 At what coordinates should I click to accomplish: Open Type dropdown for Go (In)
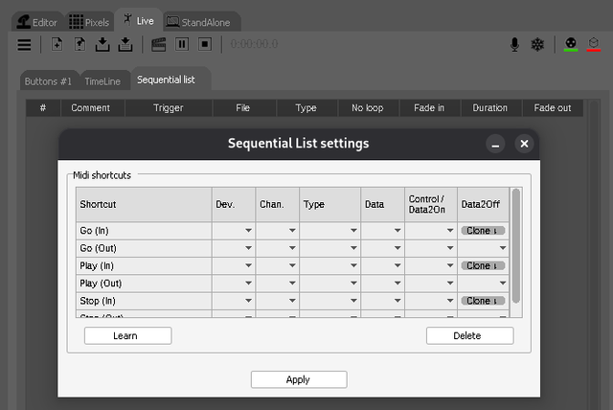329,231
